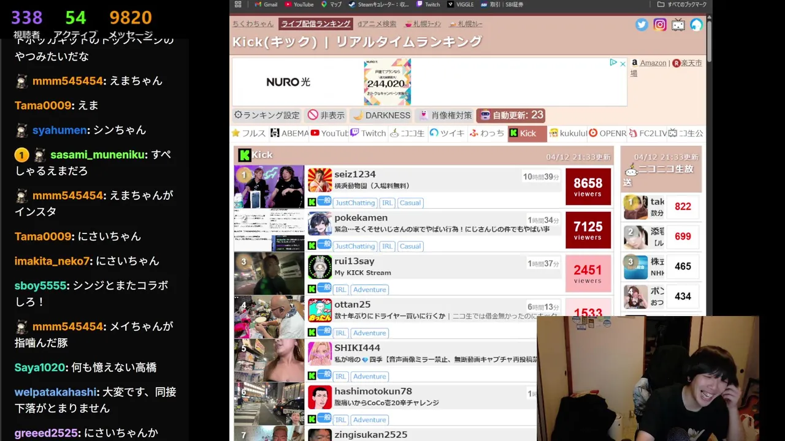
Task: Click hashimotokun78 avatar icon
Action: (x=320, y=398)
